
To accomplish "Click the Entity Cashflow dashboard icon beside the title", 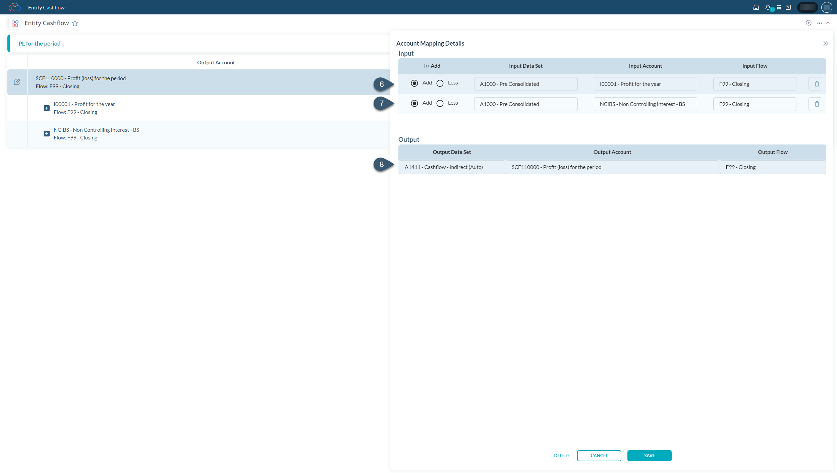I will (15, 23).
